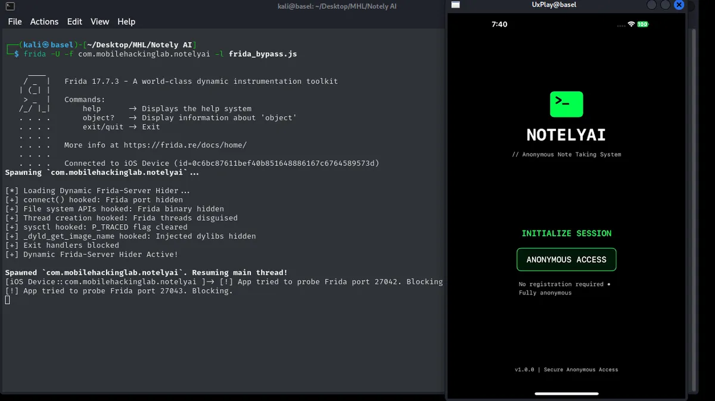715x401 pixels.
Task: Tap the INITIALIZE SESSION heading
Action: (x=567, y=233)
